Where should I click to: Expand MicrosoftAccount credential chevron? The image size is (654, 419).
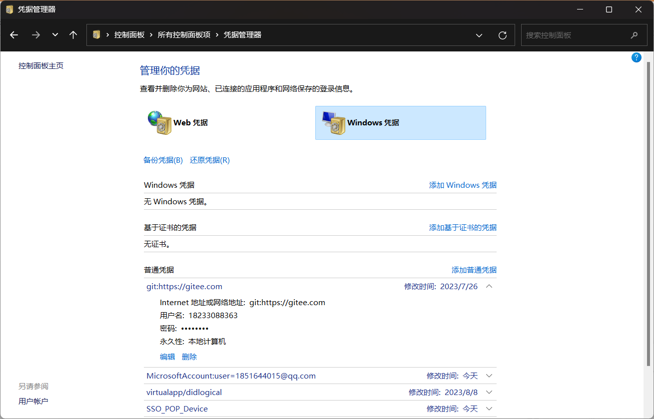pyautogui.click(x=489, y=376)
